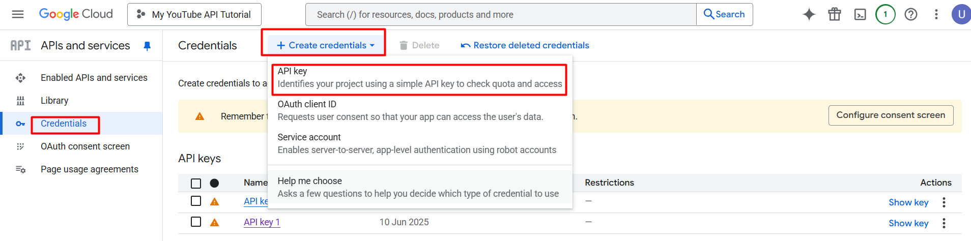Select Help me choose option

(420, 187)
